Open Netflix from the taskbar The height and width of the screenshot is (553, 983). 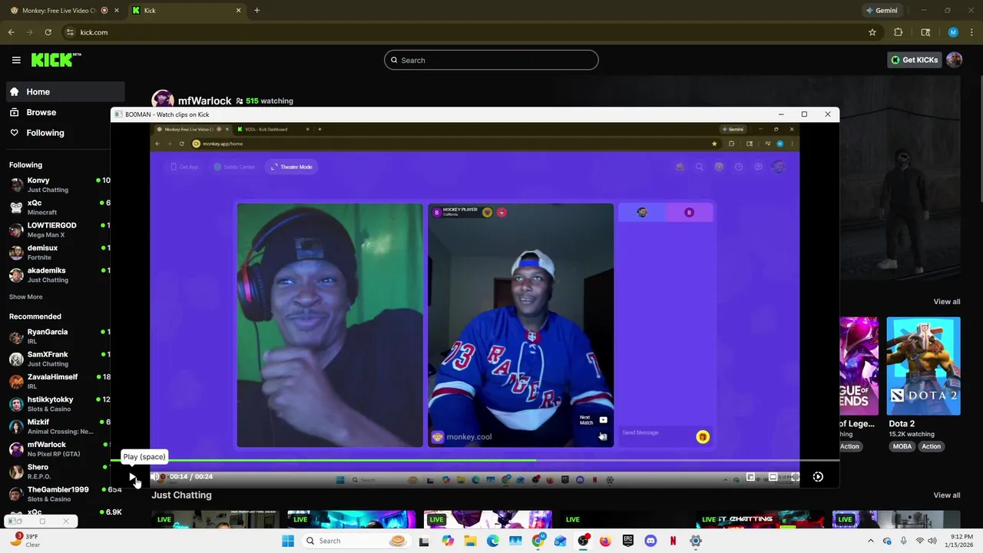[x=674, y=541]
